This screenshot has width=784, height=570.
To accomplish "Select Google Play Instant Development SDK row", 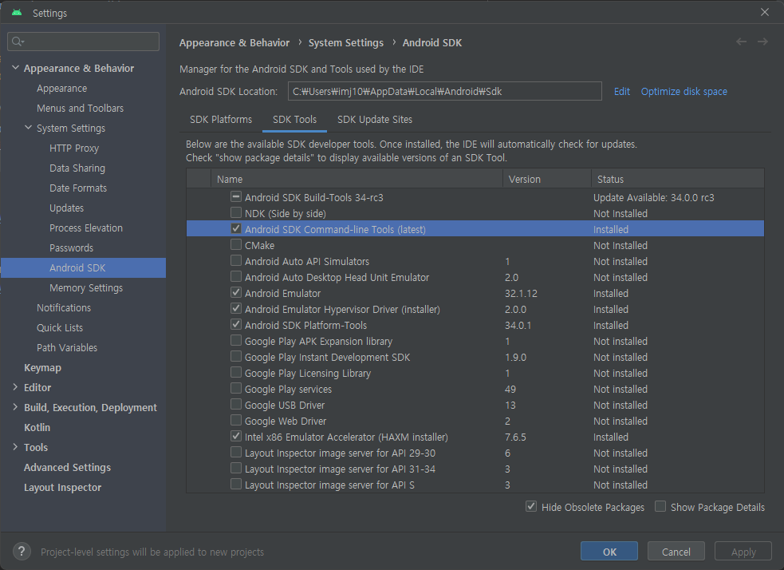I will pyautogui.click(x=475, y=357).
